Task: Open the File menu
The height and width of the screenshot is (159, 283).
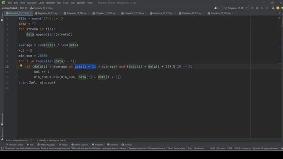Action: pos(10,3)
